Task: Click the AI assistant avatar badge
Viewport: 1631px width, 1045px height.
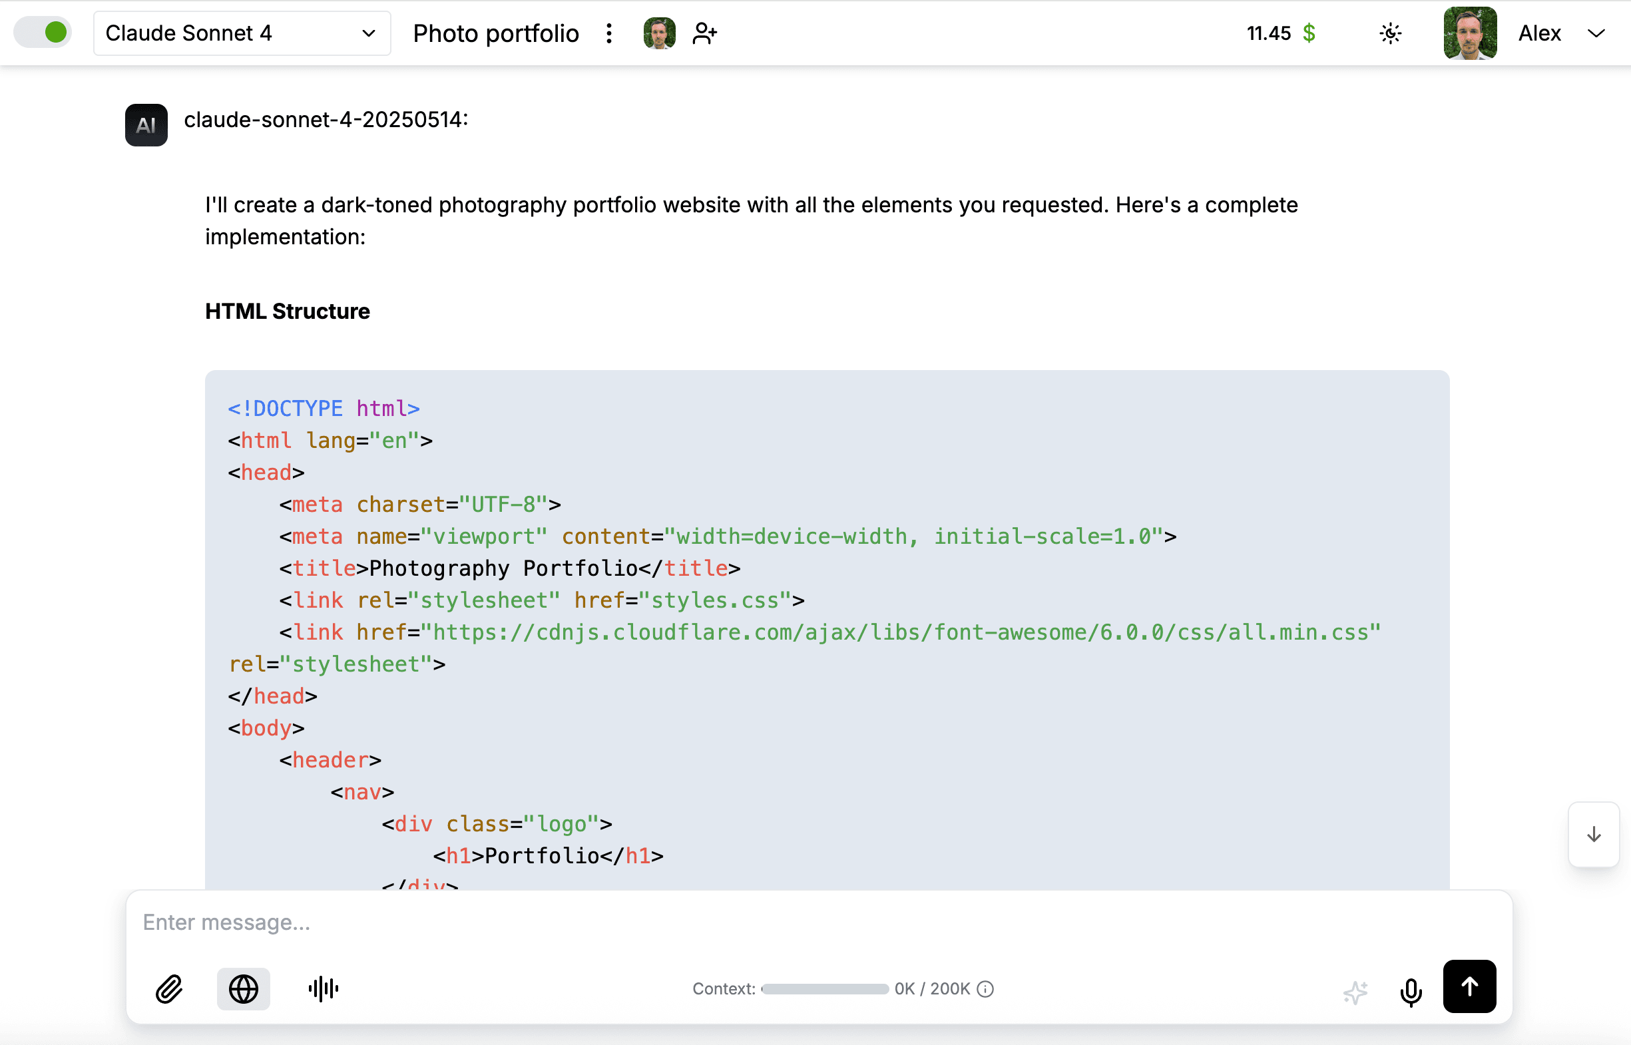Action: tap(146, 125)
